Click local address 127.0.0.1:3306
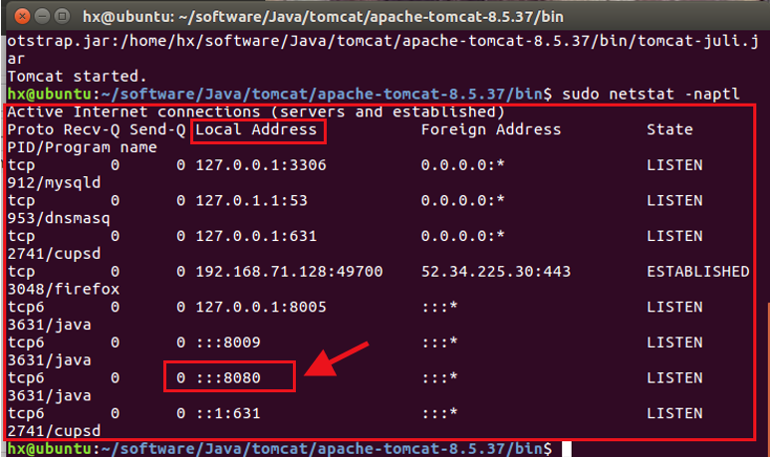Screen dimensions: 770x457 261,165
